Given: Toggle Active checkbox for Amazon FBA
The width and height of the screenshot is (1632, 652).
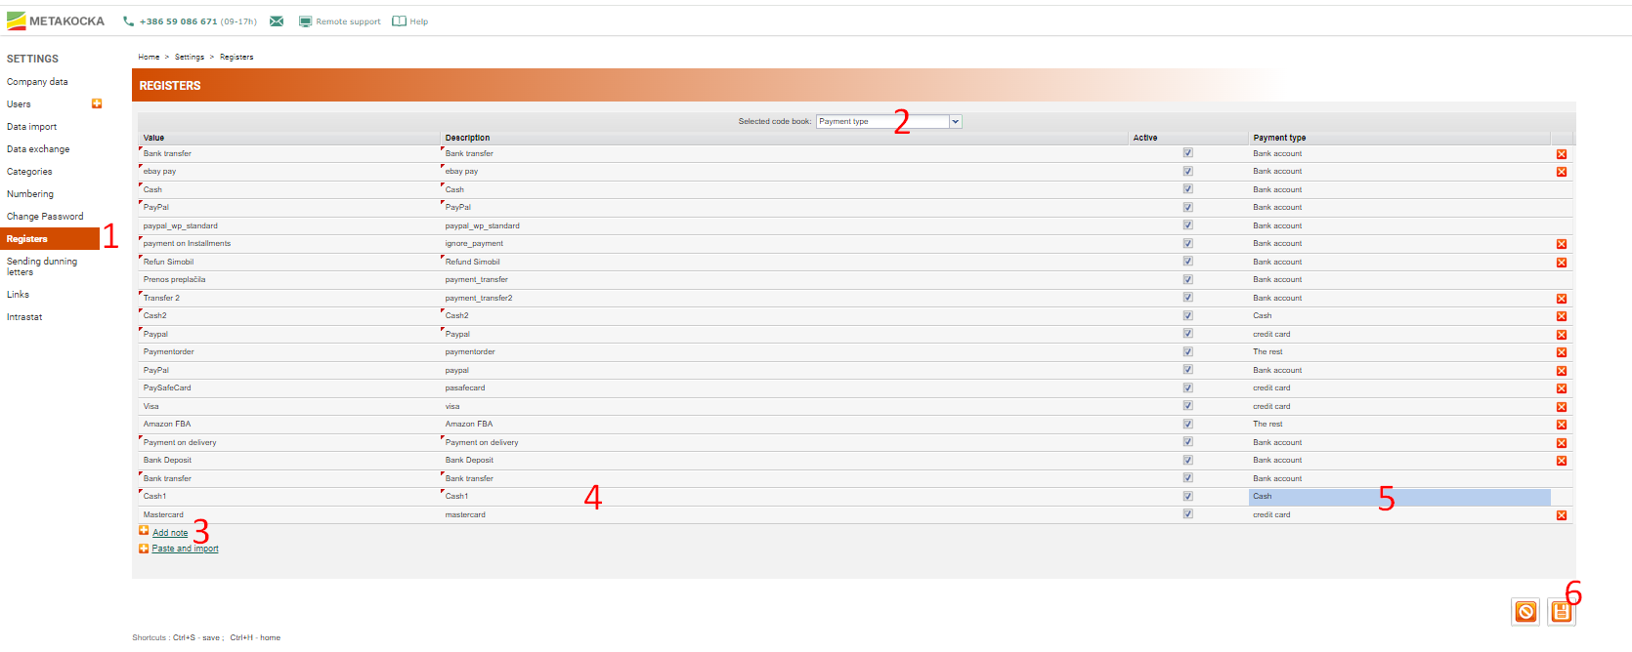Looking at the screenshot, I should pos(1187,424).
